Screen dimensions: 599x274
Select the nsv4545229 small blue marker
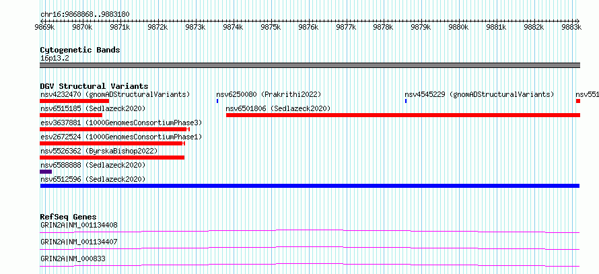[406, 101]
